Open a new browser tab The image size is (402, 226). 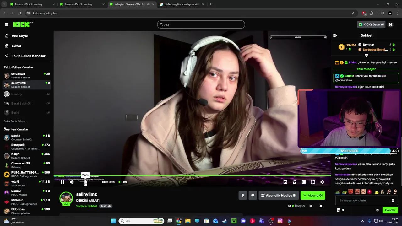coord(211,4)
